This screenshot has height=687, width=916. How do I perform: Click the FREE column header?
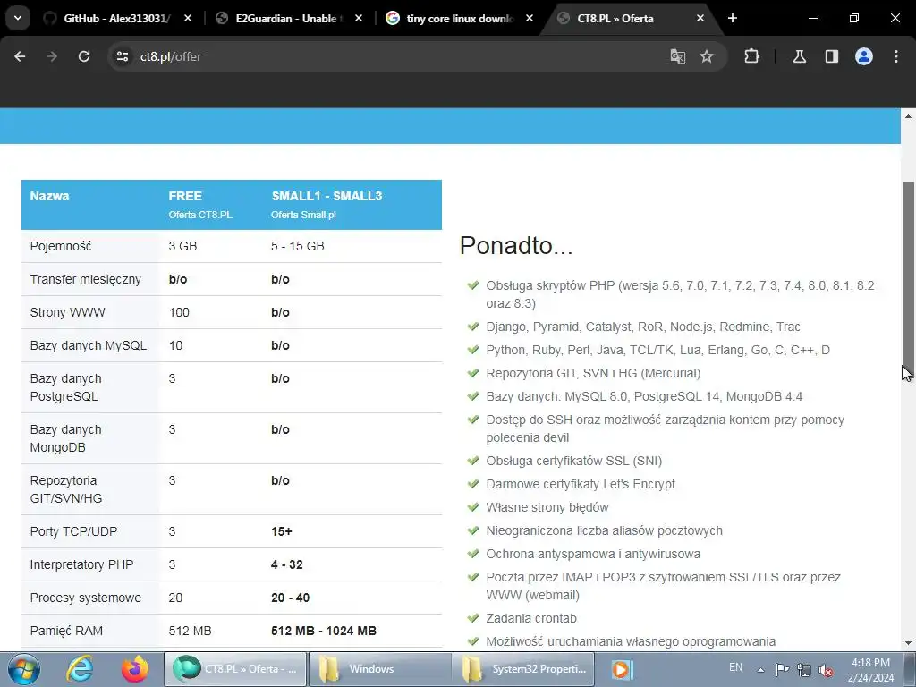(x=185, y=196)
